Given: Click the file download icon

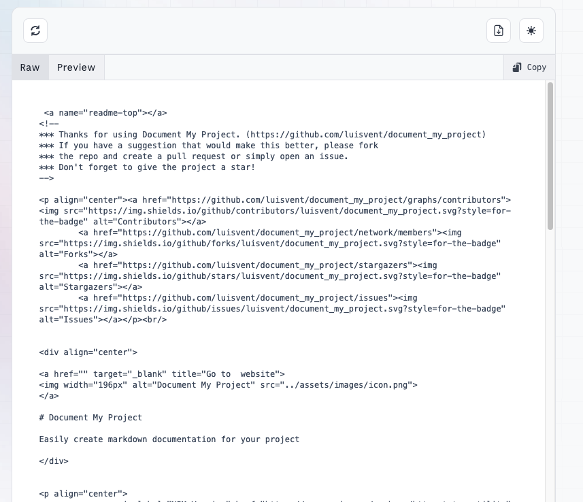Looking at the screenshot, I should point(499,30).
